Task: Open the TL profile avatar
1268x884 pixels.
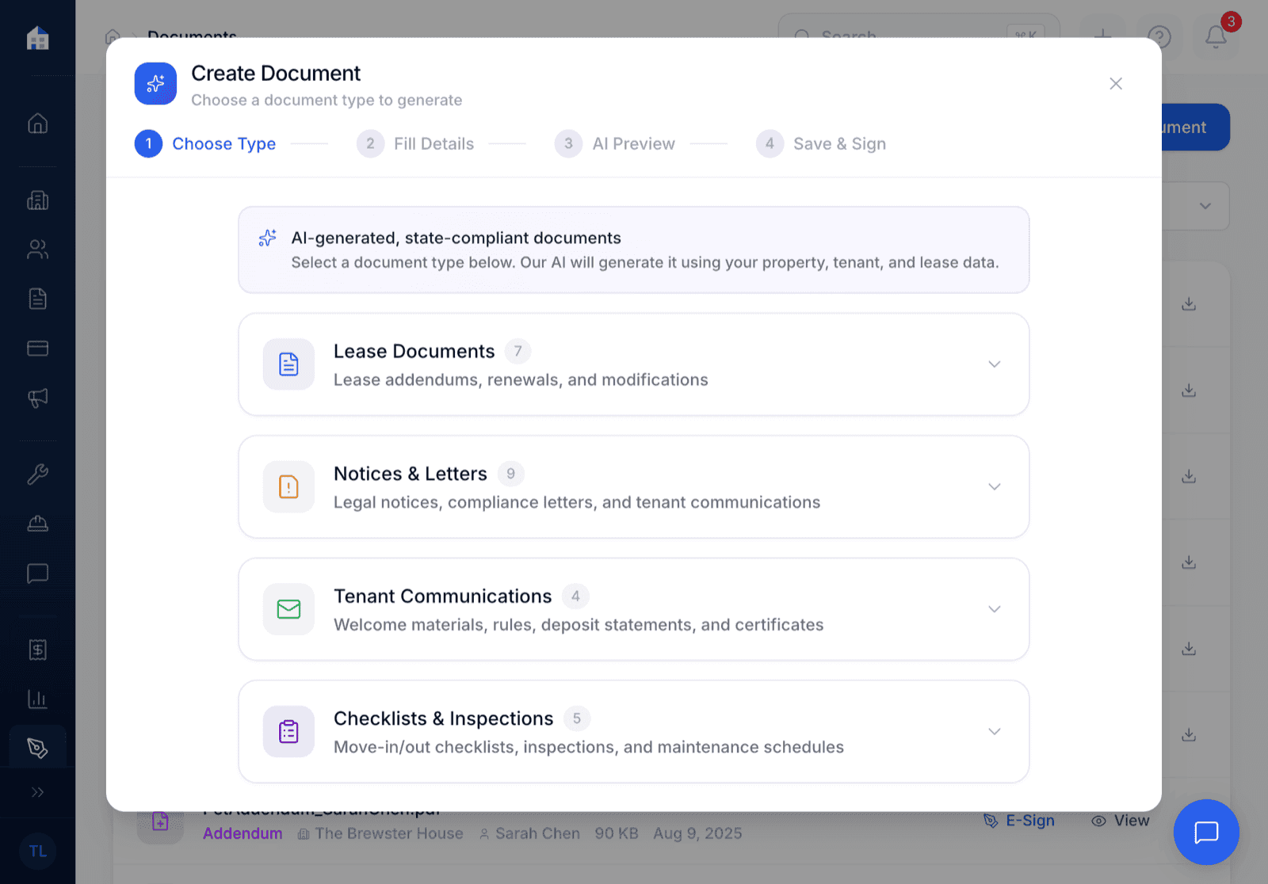Action: click(37, 851)
